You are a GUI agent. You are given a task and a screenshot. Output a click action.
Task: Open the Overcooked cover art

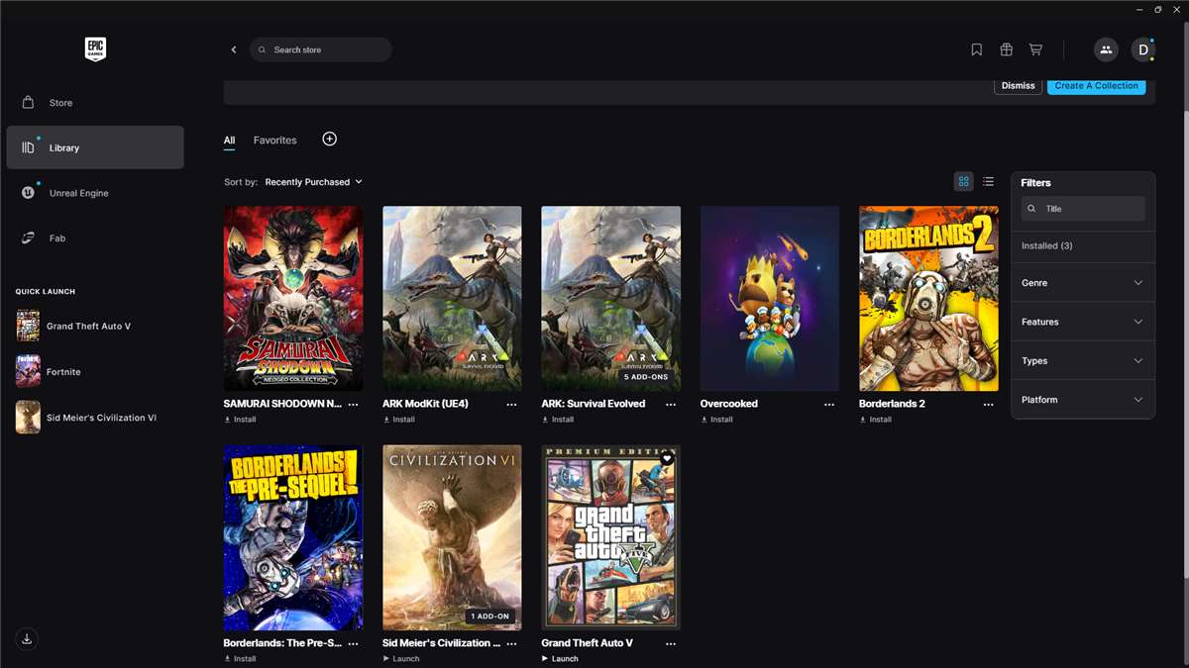click(770, 299)
